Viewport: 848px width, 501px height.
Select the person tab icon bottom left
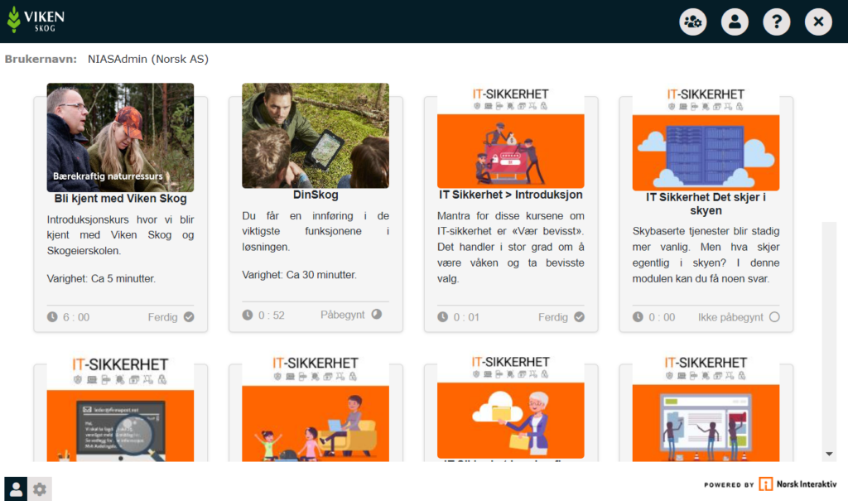pos(16,489)
